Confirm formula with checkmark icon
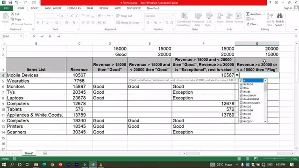 tap(42, 36)
